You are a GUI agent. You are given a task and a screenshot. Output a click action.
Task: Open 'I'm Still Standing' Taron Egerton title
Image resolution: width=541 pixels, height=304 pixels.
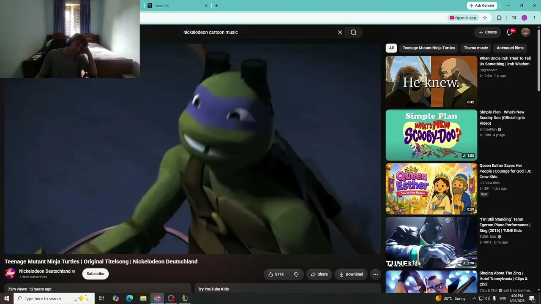(505, 225)
